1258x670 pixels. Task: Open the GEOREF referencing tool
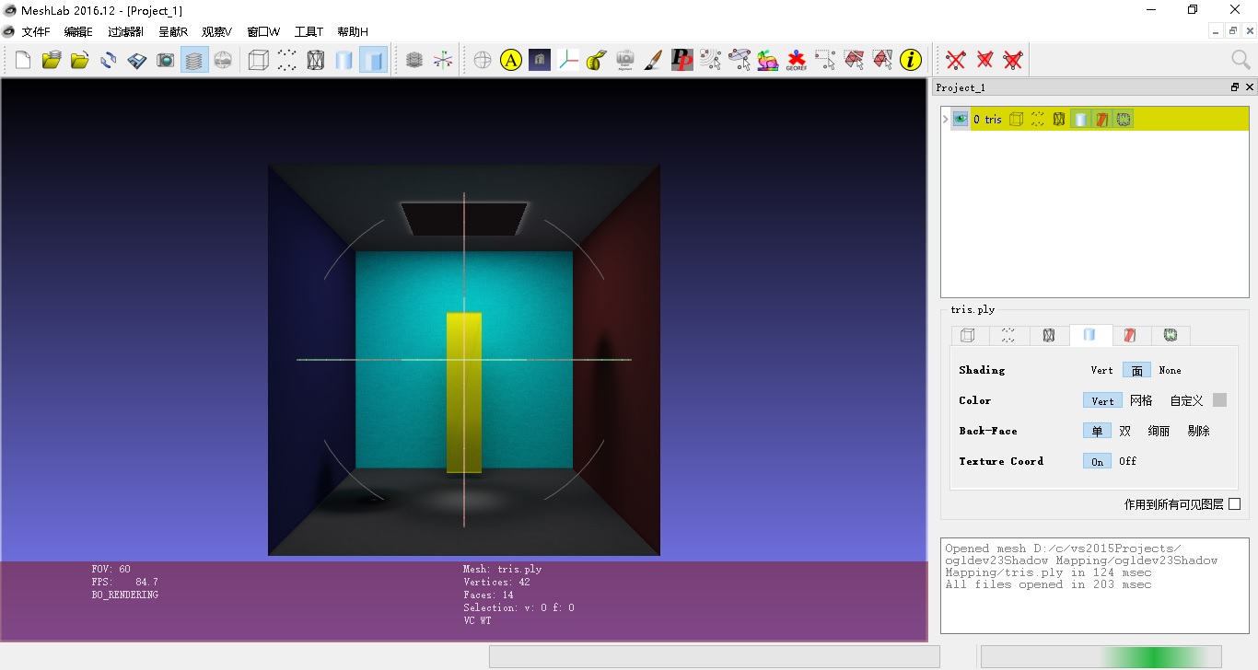coord(797,61)
